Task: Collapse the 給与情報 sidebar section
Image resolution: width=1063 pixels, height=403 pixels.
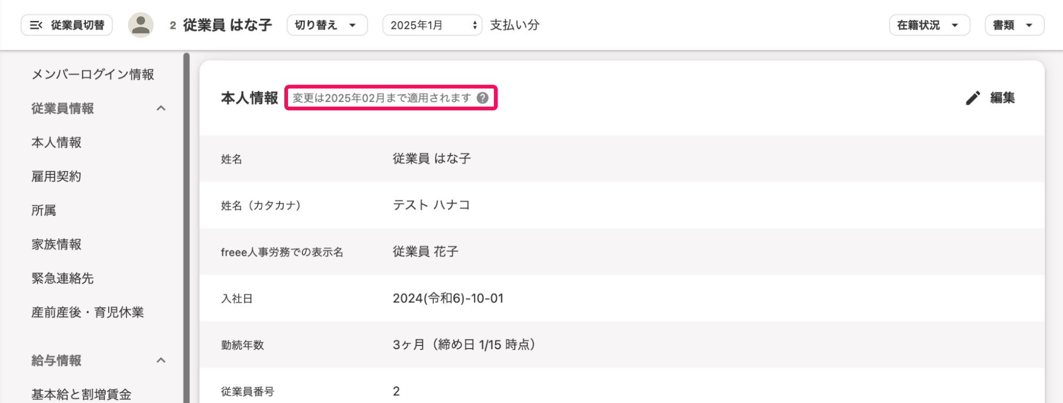Action: point(161,360)
